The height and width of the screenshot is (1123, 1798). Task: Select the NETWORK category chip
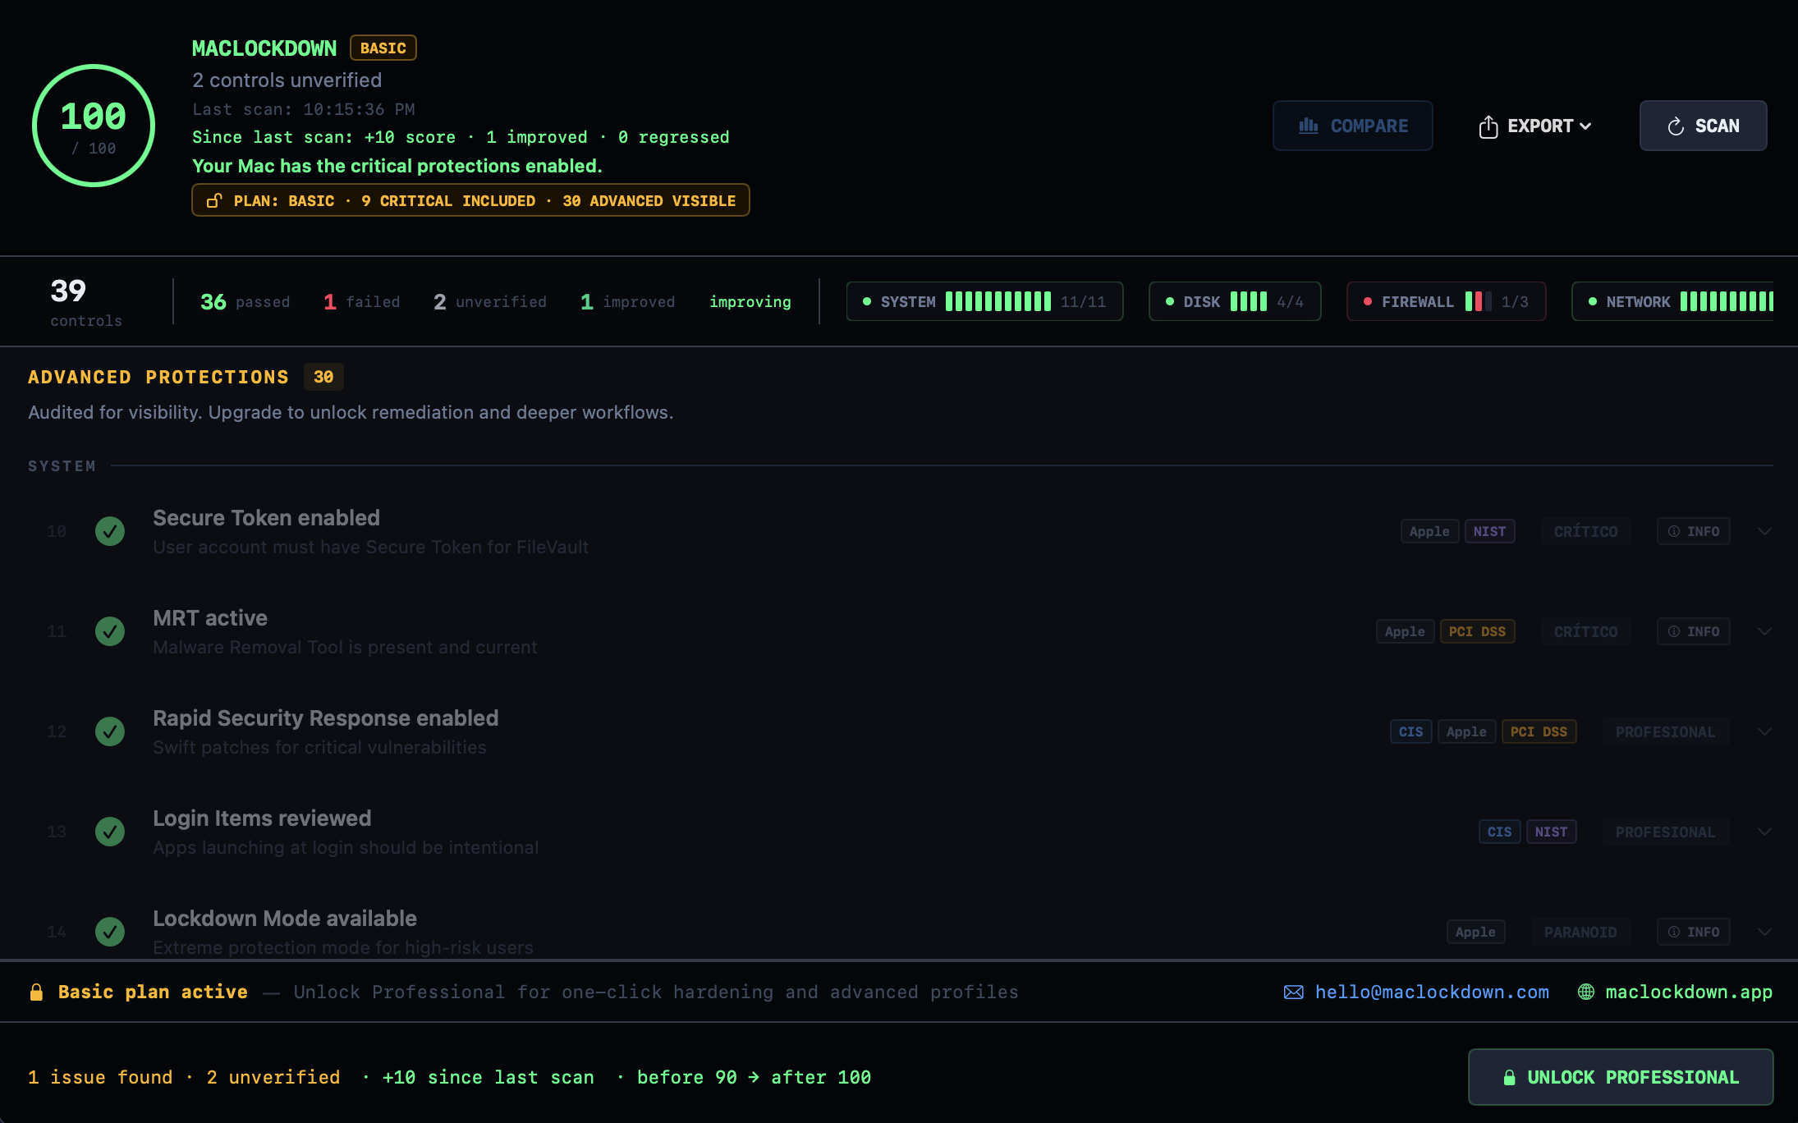coord(1672,301)
